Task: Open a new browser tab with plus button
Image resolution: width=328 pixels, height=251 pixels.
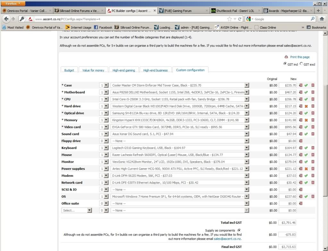Action: pyautogui.click(x=318, y=11)
